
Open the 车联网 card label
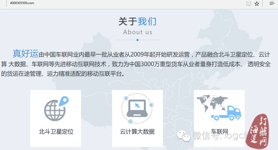click(x=220, y=132)
